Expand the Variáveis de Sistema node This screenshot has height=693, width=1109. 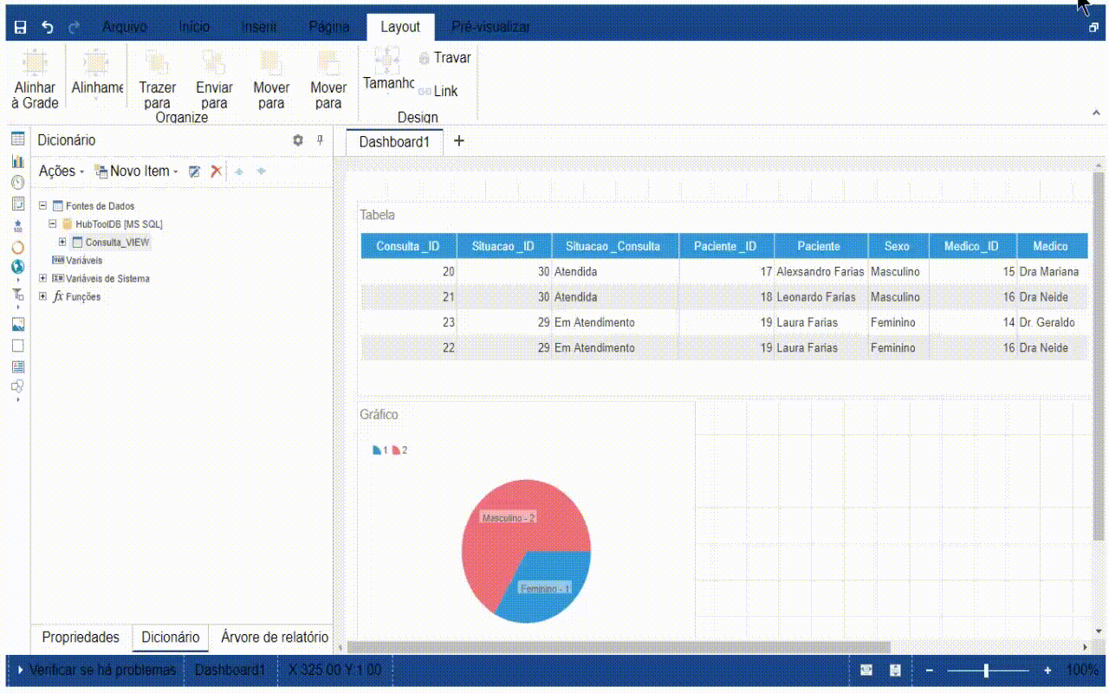(x=43, y=279)
